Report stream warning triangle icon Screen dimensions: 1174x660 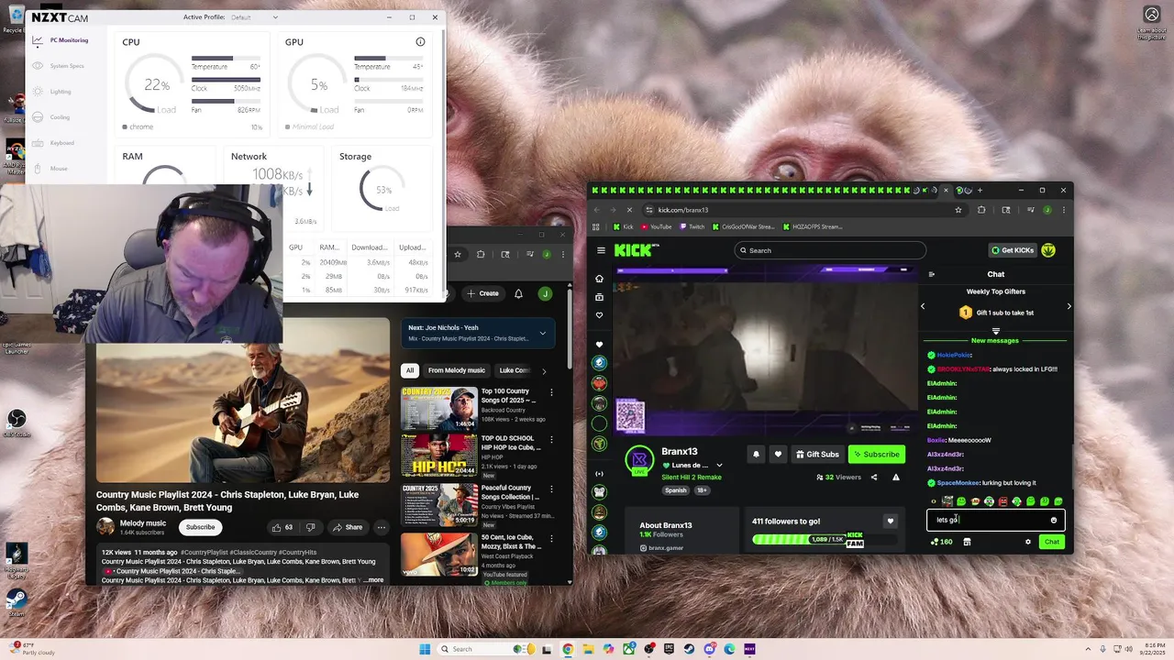pyautogui.click(x=896, y=477)
